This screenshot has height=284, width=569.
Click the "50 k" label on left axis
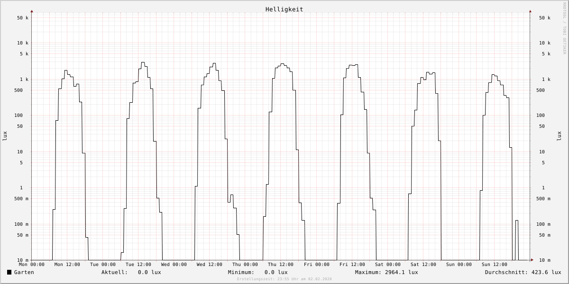pyautogui.click(x=23, y=18)
